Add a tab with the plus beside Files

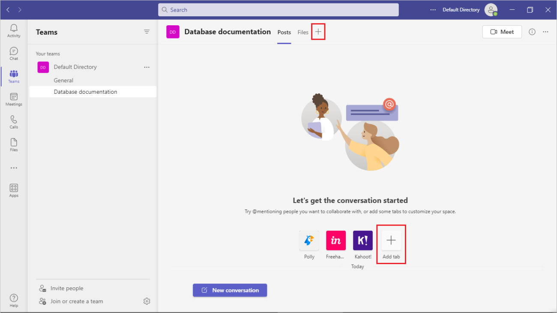[318, 32]
